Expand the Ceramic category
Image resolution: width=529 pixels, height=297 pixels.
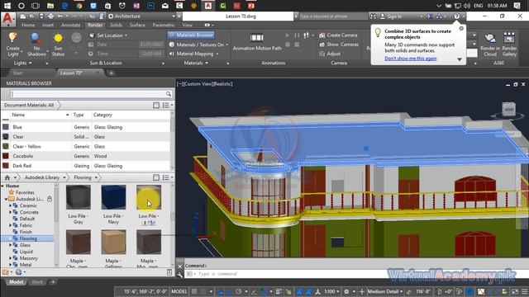click(x=10, y=205)
